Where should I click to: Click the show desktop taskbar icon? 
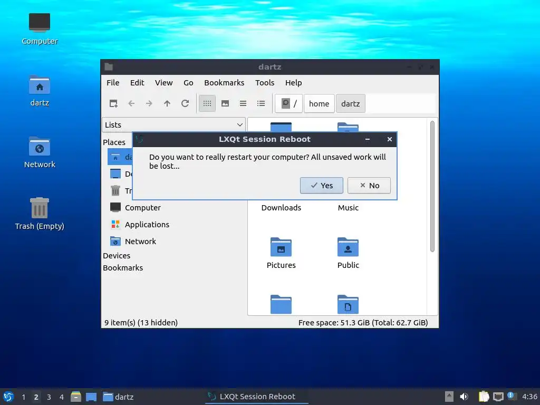[x=91, y=397]
